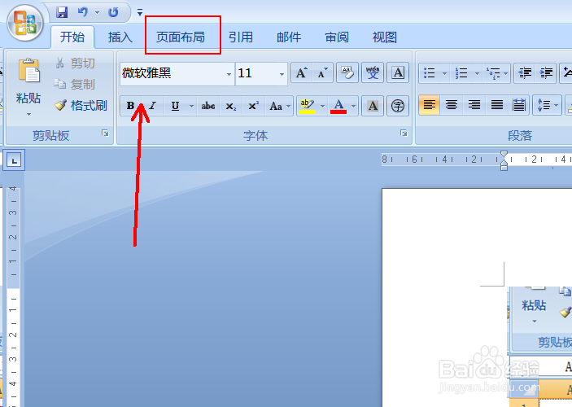
Task: Click 复制 to copy selection
Action: (x=76, y=85)
